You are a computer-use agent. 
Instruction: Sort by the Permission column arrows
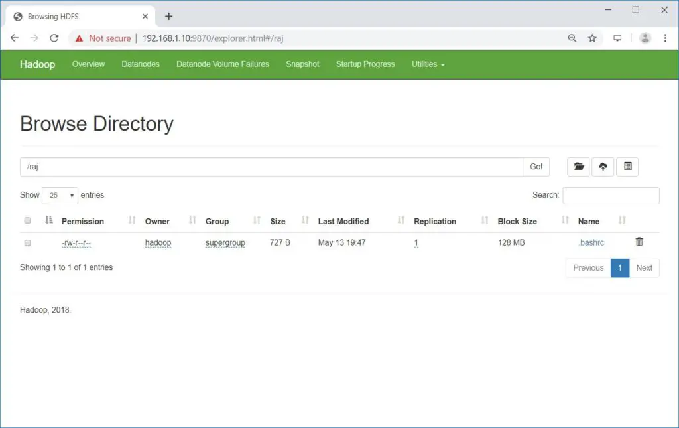click(x=132, y=220)
